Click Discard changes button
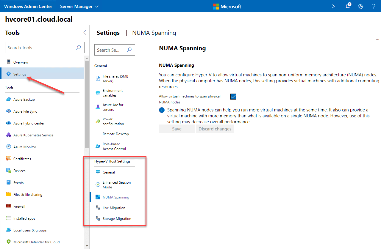Screen dimensions: 381x249 coord(215,129)
